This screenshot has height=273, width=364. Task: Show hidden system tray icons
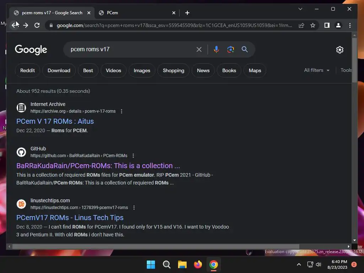[299, 264]
